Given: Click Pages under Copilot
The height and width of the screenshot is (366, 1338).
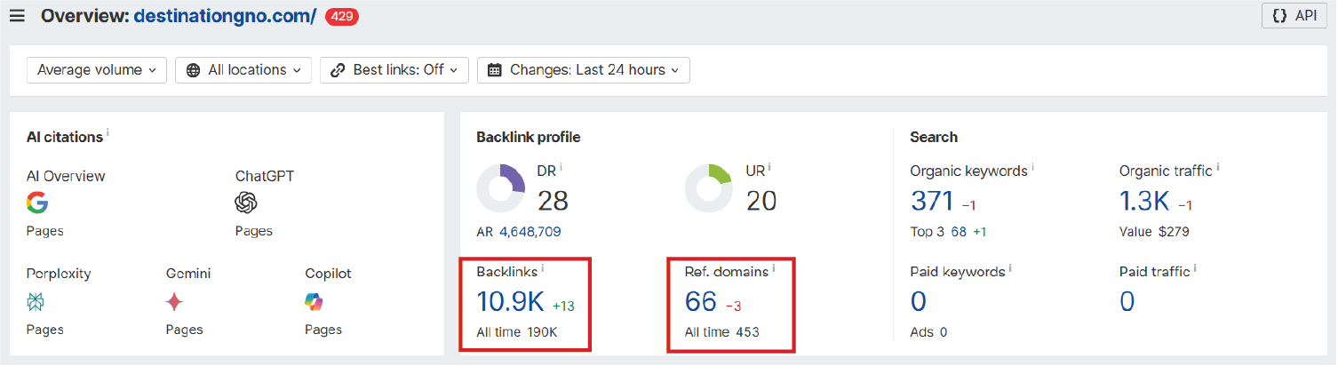Looking at the screenshot, I should pos(323,330).
